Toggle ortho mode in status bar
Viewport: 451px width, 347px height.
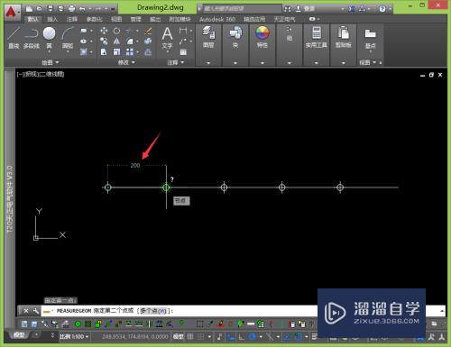(242, 337)
